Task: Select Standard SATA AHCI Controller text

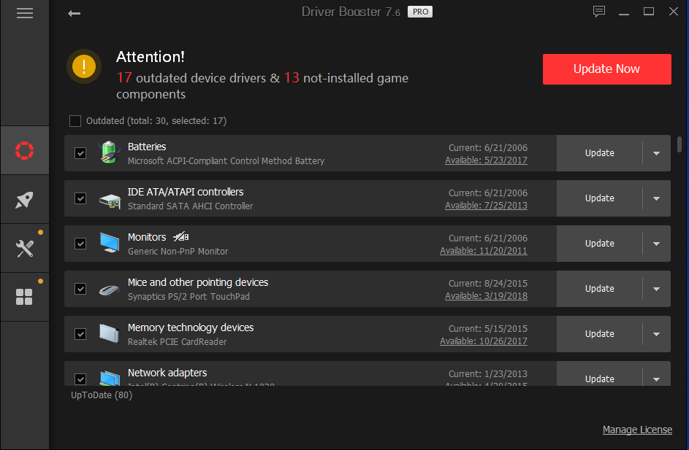Action: coord(190,206)
